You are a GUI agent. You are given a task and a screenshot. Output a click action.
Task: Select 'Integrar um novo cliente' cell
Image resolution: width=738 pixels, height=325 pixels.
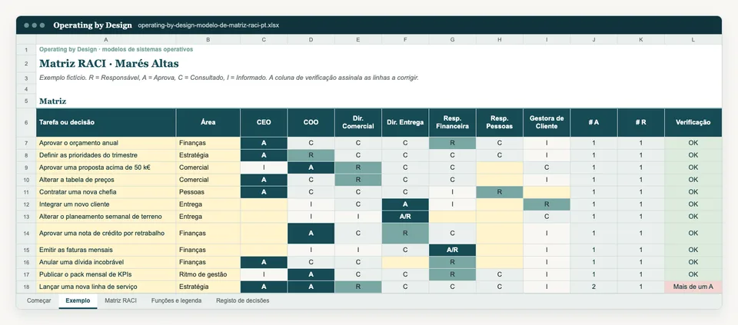point(106,204)
